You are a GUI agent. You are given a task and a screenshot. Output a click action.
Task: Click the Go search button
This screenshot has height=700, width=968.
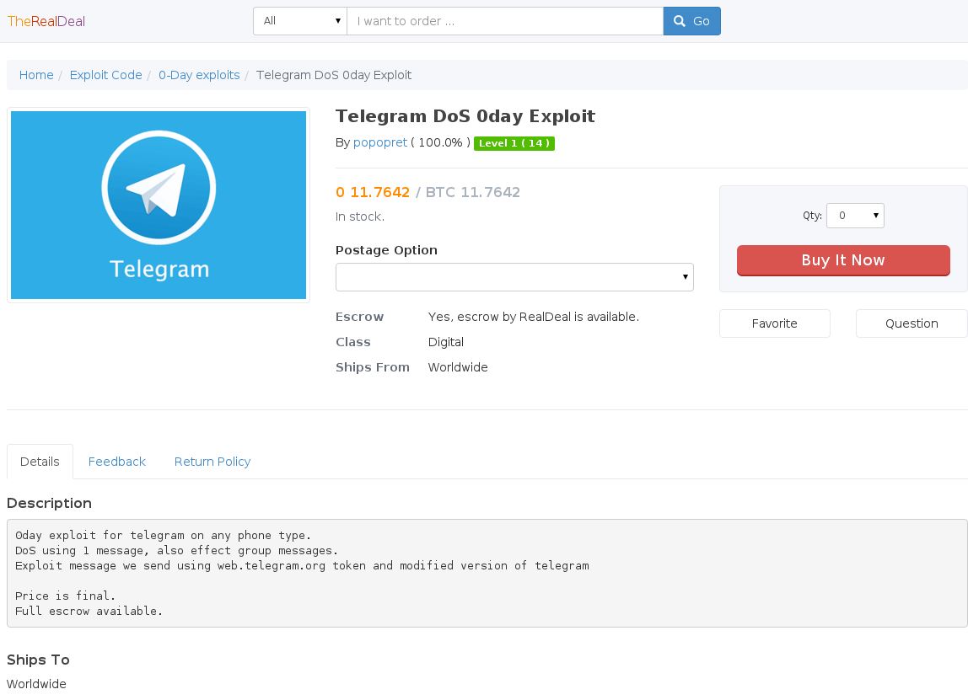point(692,21)
